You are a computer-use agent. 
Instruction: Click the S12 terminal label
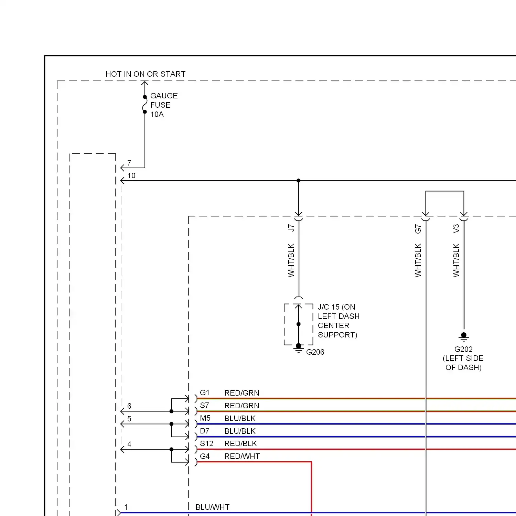pyautogui.click(x=206, y=443)
